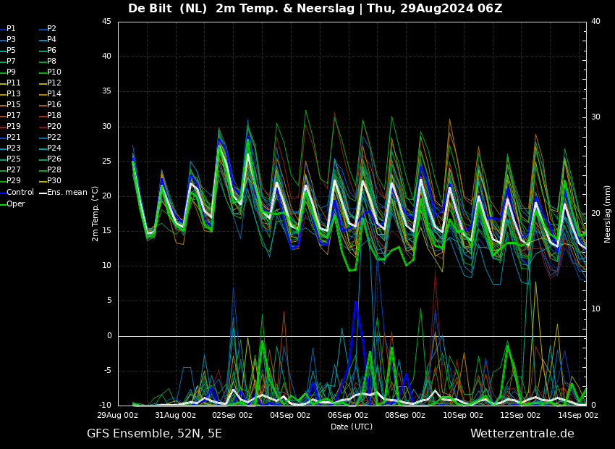Click the P16 ensemble member label
Image resolution: width=615 pixels, height=449 pixels.
pyautogui.click(x=54, y=104)
